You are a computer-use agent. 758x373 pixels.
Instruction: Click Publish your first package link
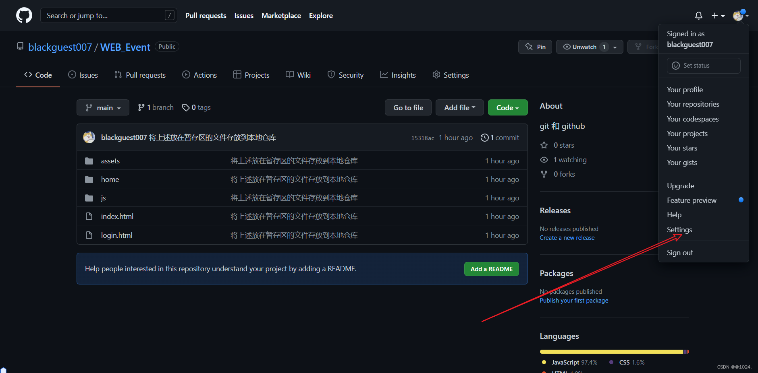click(x=574, y=301)
